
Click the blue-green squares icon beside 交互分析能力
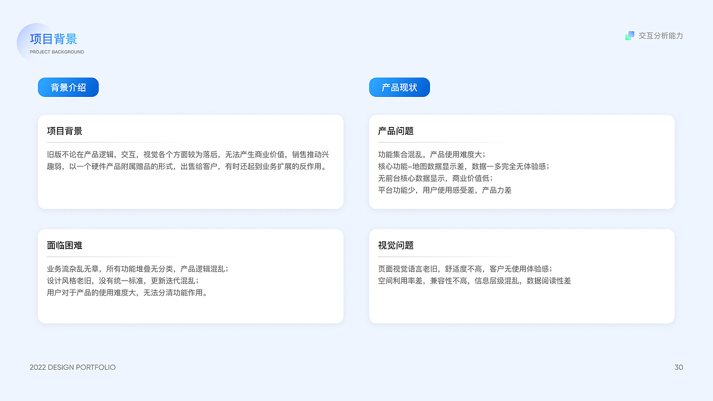point(629,35)
